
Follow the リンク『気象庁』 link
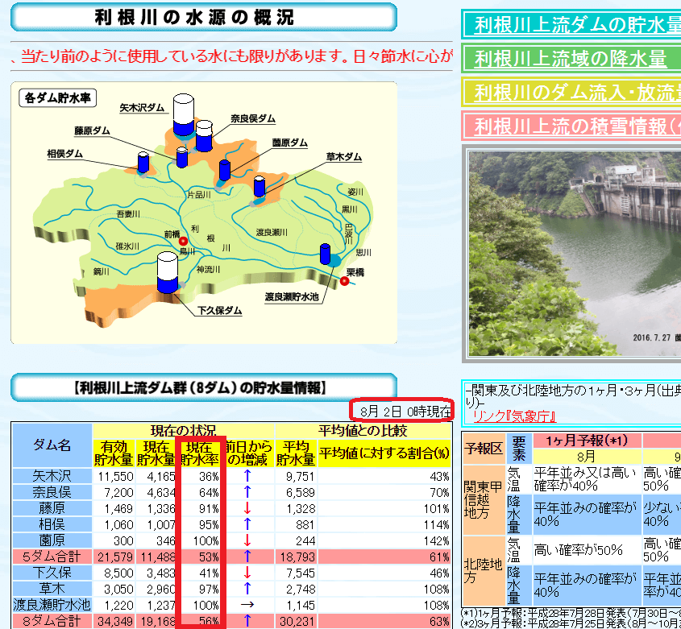(514, 416)
